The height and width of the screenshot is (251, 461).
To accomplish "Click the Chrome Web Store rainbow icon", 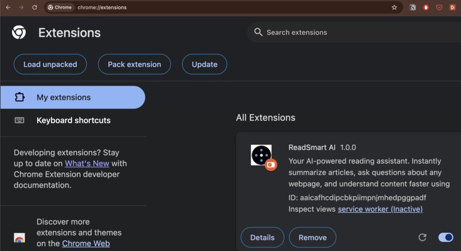I will click(x=19, y=237).
